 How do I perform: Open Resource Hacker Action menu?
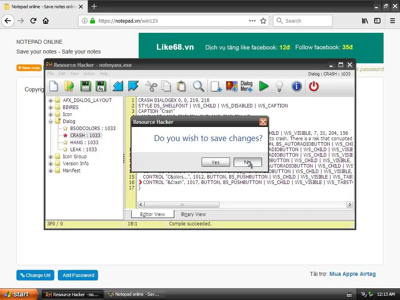pos(89,73)
